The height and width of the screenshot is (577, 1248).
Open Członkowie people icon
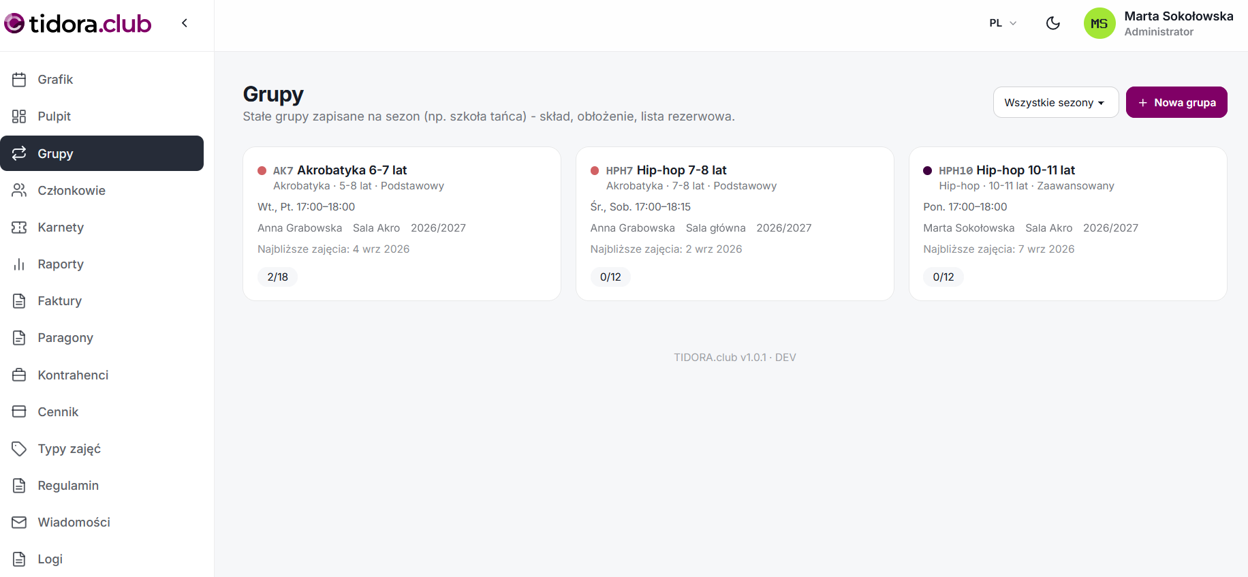point(19,191)
